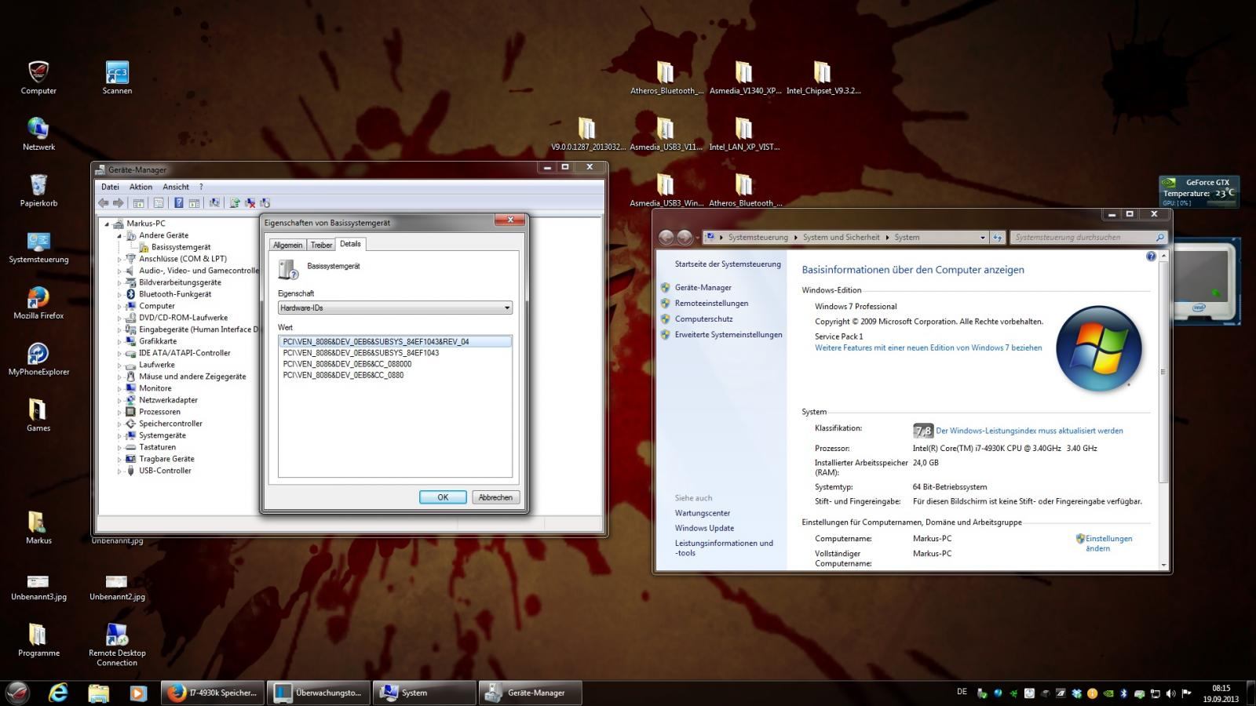Expand the USB-Controller node
The height and width of the screenshot is (706, 1256).
(120, 471)
